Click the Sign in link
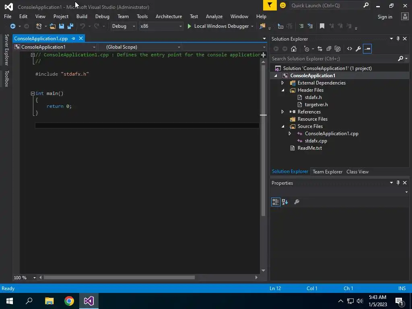 [385, 16]
